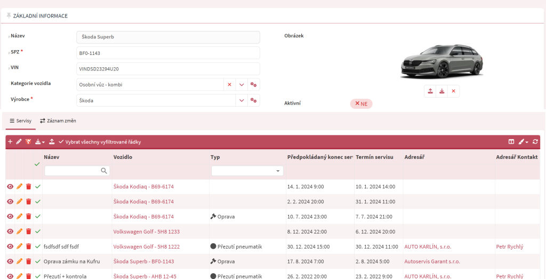Click the refresh icon in grid toolbar
Viewport: 546px width, 279px height.
(535, 142)
